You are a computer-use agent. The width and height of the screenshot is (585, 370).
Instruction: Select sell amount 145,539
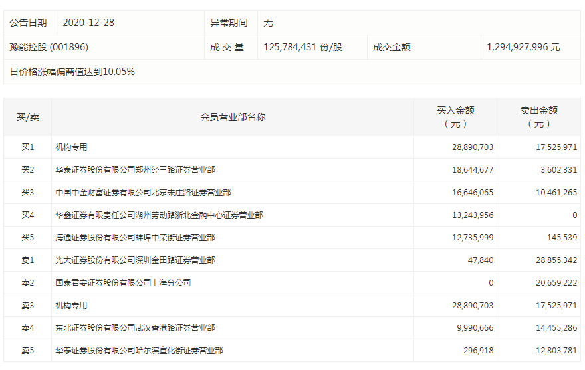click(x=562, y=238)
